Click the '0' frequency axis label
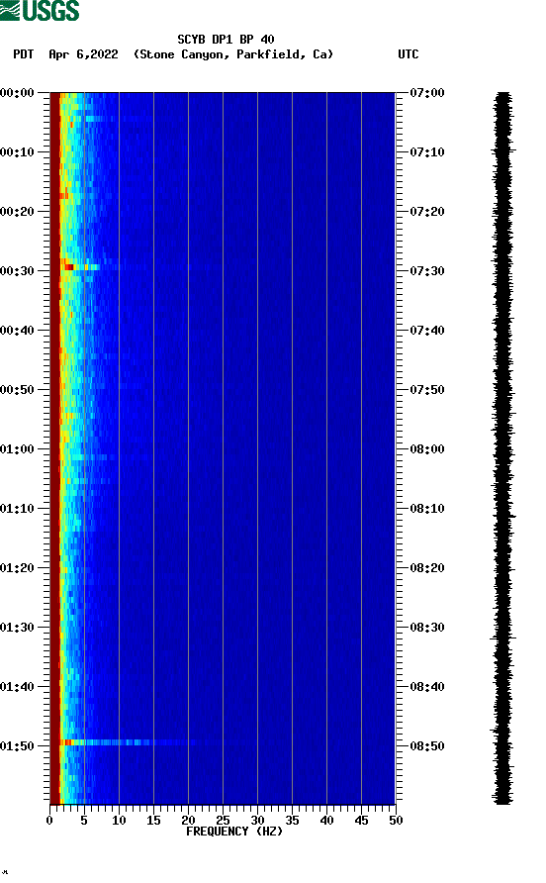Screen dimensions: 546x883 49,821
